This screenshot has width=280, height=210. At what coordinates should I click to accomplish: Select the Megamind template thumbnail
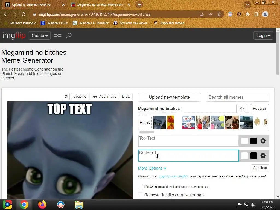pos(159,122)
